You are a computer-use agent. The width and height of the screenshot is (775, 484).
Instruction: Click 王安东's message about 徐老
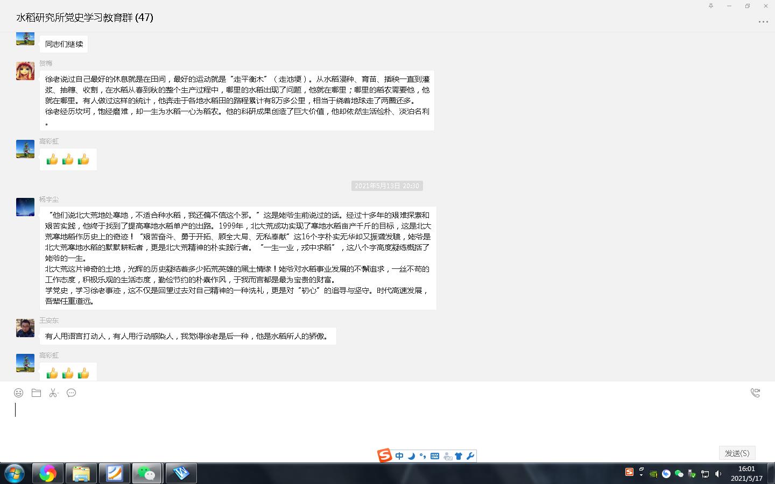tap(188, 336)
